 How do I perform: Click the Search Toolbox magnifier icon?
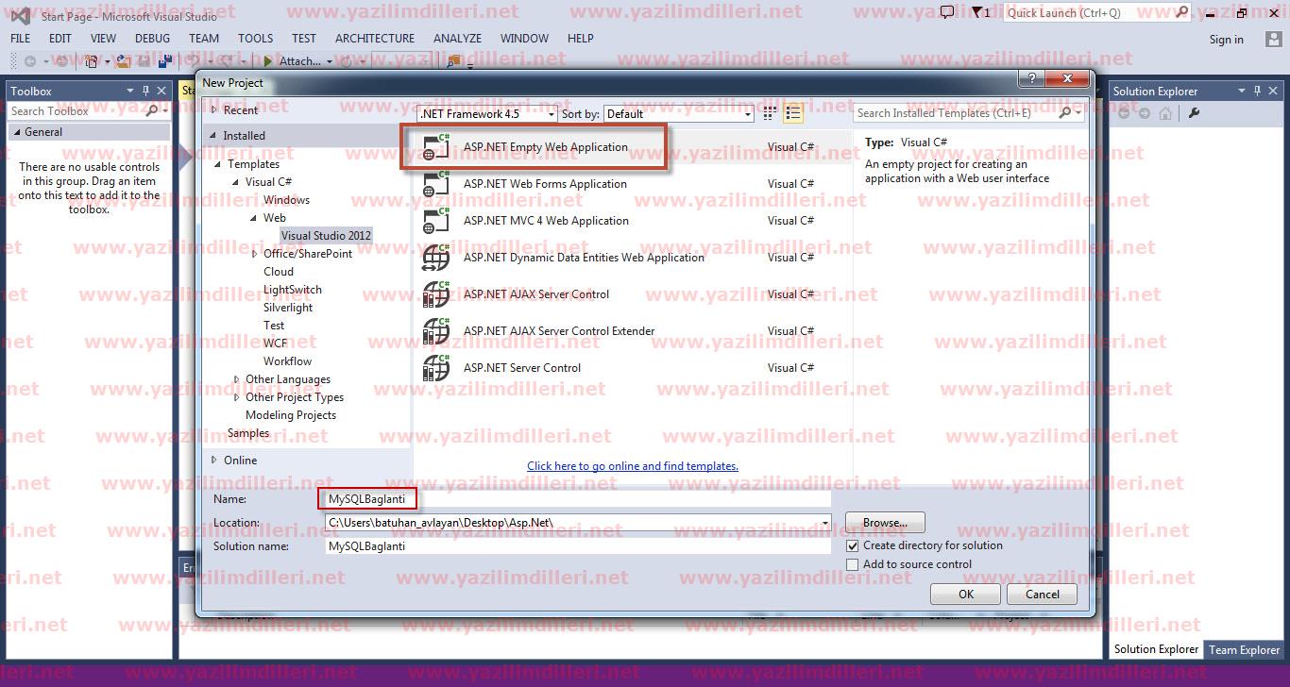pos(152,110)
